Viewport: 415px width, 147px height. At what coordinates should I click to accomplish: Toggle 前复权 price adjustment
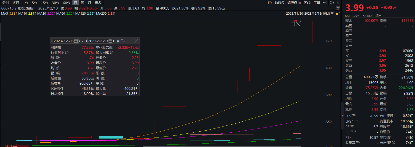tap(279, 3)
